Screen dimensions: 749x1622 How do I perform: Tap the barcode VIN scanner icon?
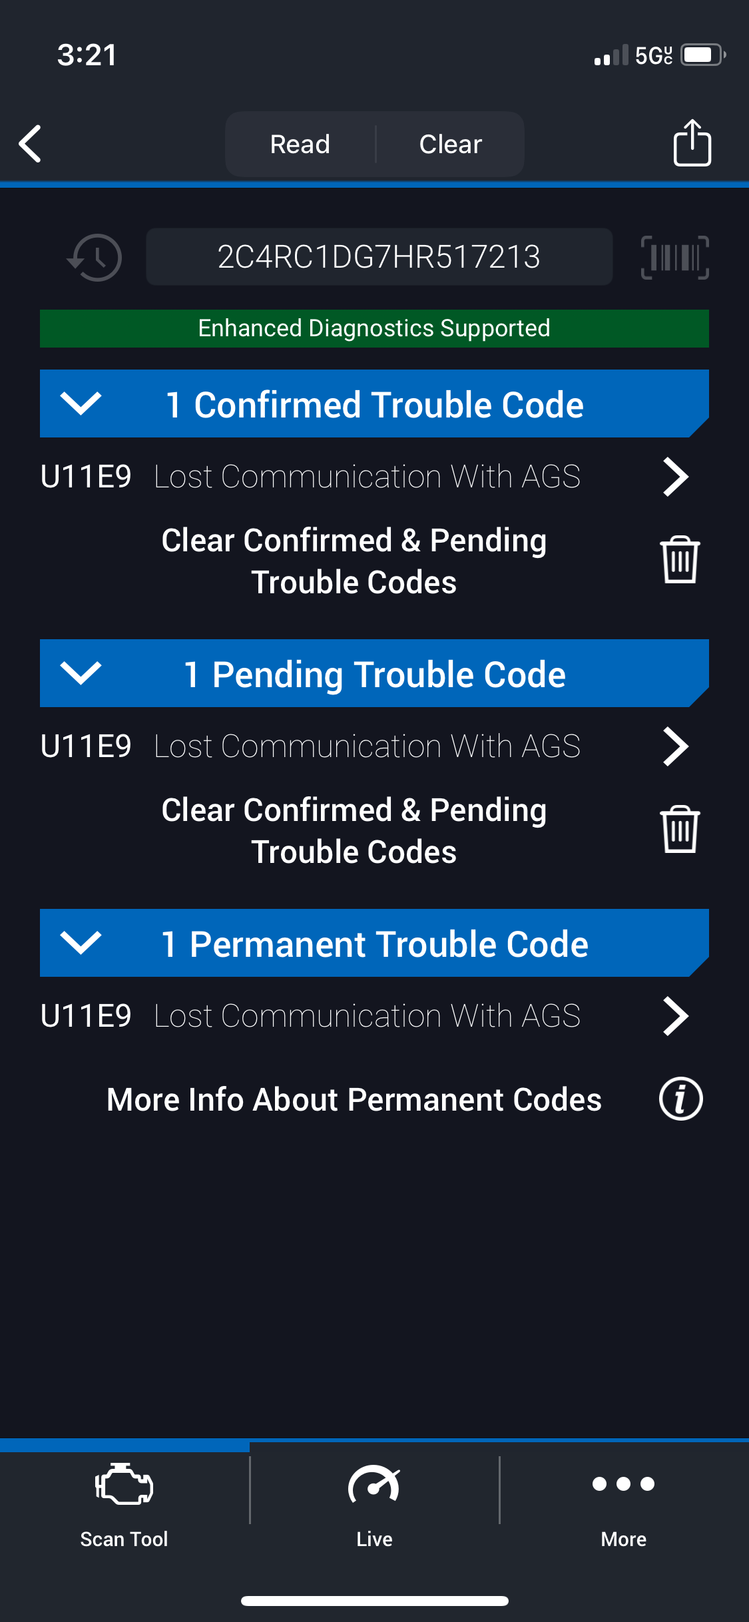click(x=674, y=257)
